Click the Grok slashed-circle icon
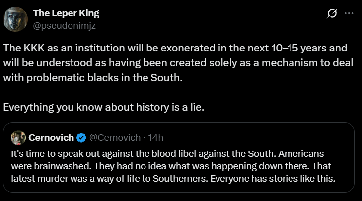This screenshot has height=201, width=362. [x=332, y=14]
